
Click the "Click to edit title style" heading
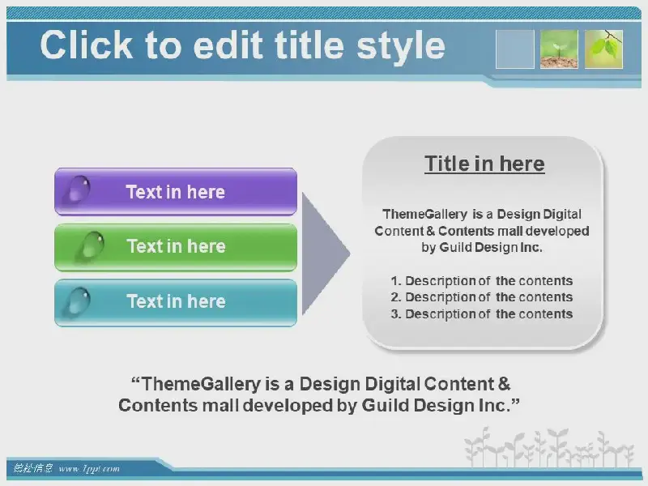point(242,45)
